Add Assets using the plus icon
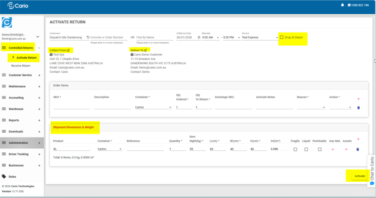Image resolution: width=376 pixels, height=198 pixels. coord(346,149)
